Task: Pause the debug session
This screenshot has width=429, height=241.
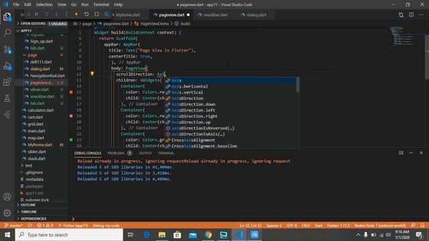Action: coord(36,14)
